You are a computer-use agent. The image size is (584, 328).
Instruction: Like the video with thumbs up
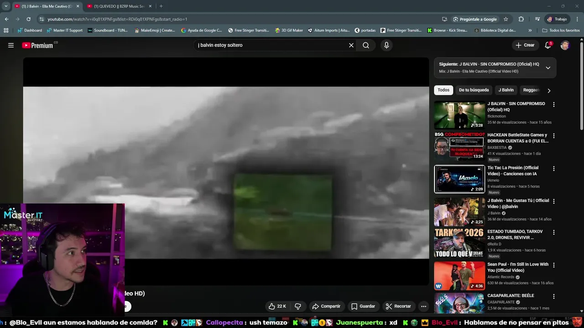click(277, 306)
